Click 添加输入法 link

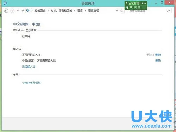coord(29,67)
